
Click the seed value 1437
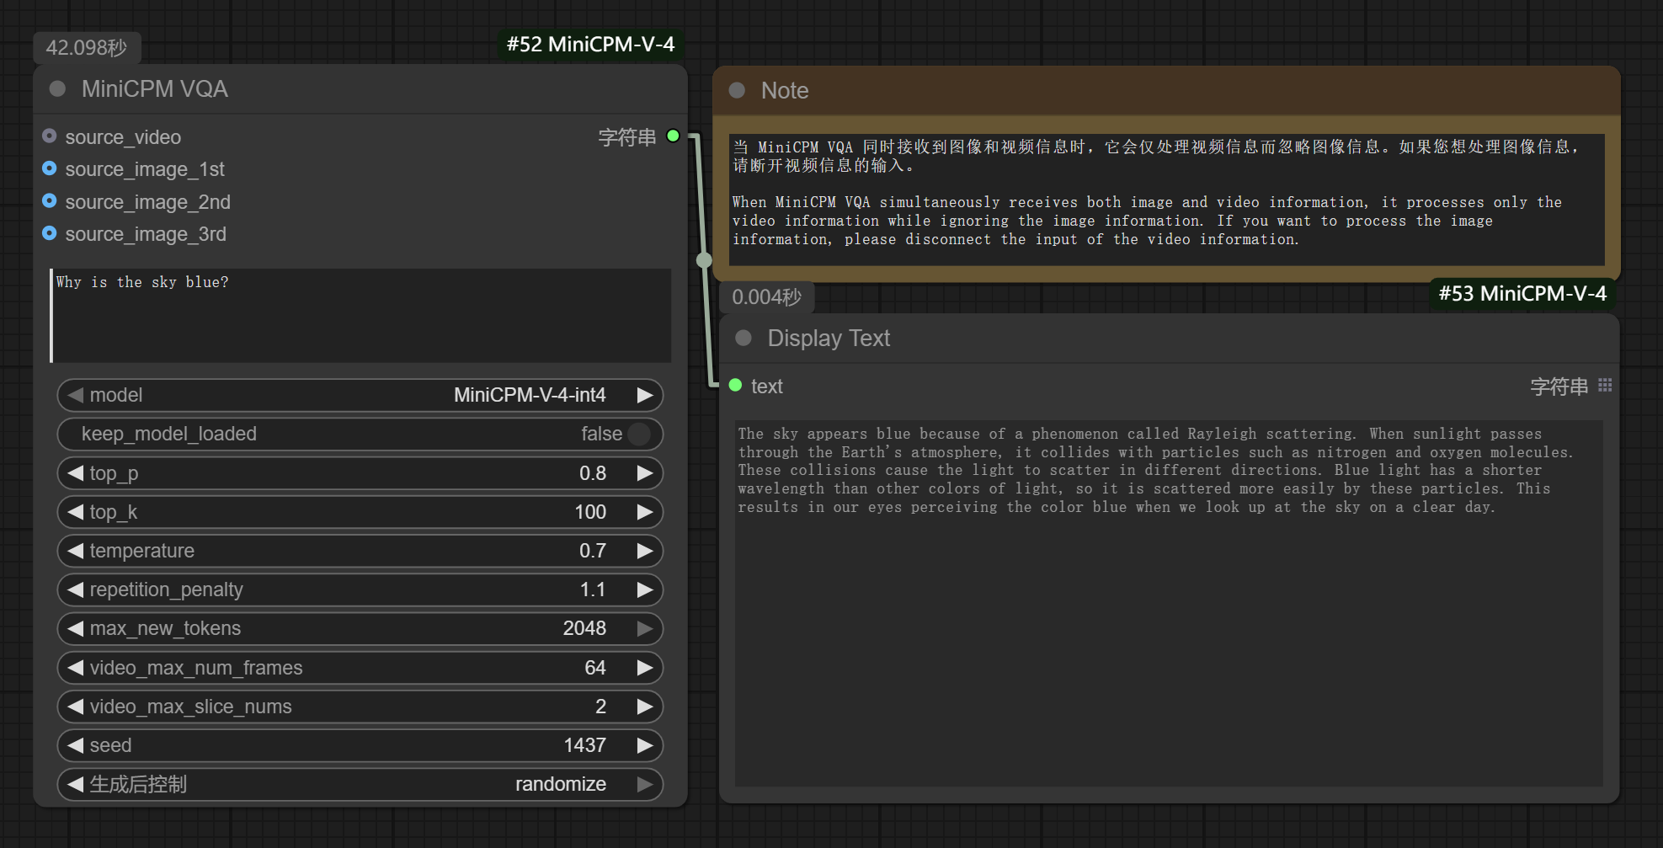[x=585, y=745]
